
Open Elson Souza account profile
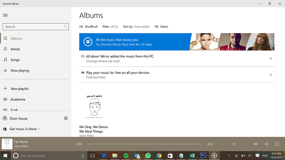click(x=15, y=118)
